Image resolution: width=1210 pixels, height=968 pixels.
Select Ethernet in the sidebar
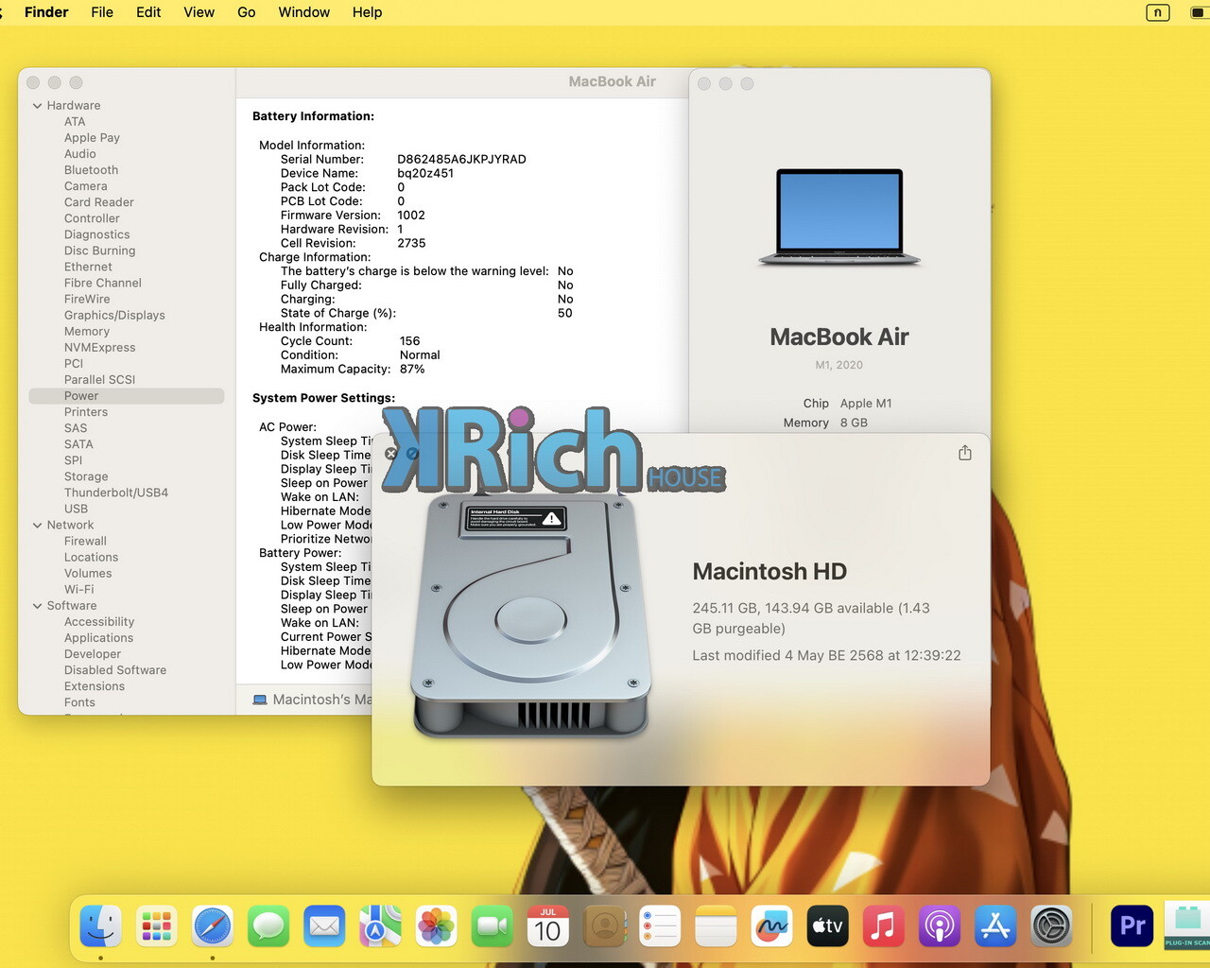(x=89, y=267)
